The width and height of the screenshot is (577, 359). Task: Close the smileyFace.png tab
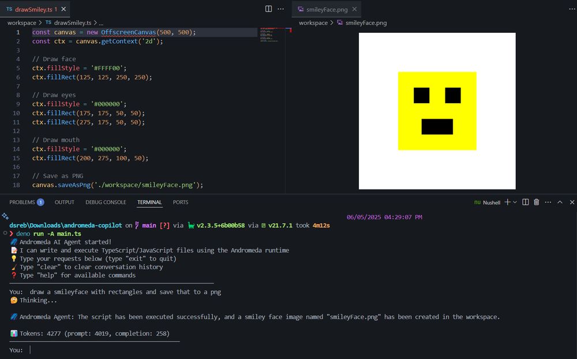pyautogui.click(x=354, y=9)
